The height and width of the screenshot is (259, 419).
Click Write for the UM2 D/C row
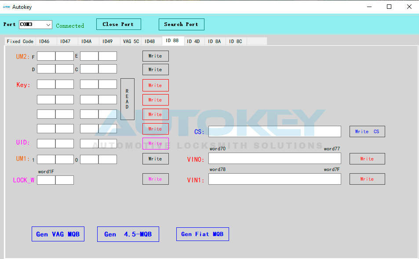click(x=156, y=69)
